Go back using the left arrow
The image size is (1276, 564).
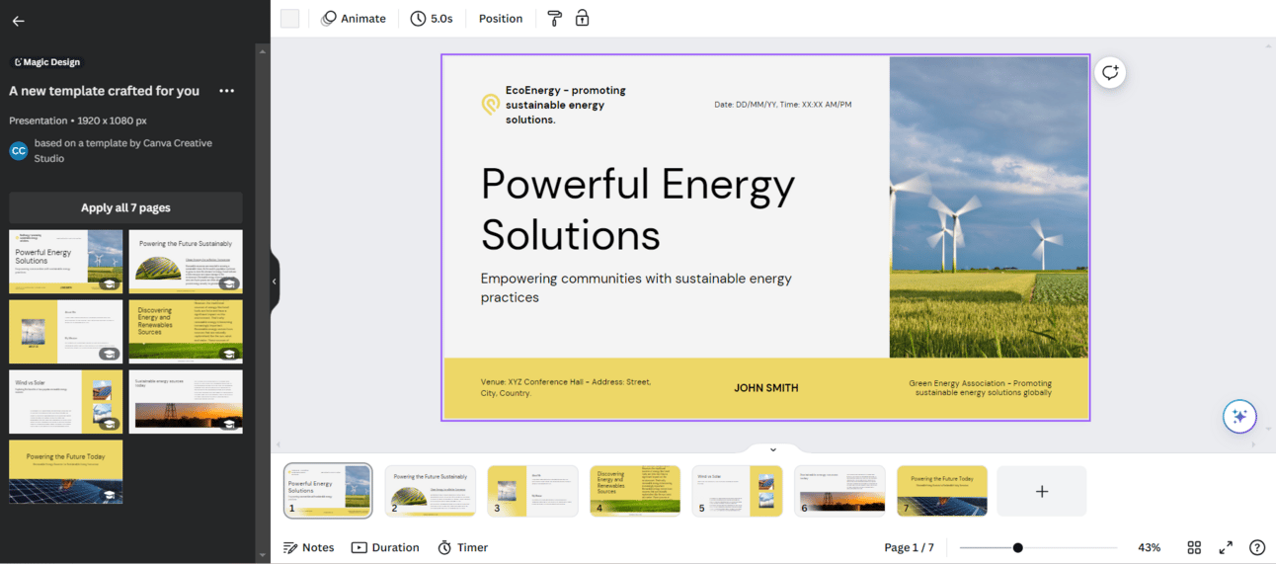[x=18, y=21]
